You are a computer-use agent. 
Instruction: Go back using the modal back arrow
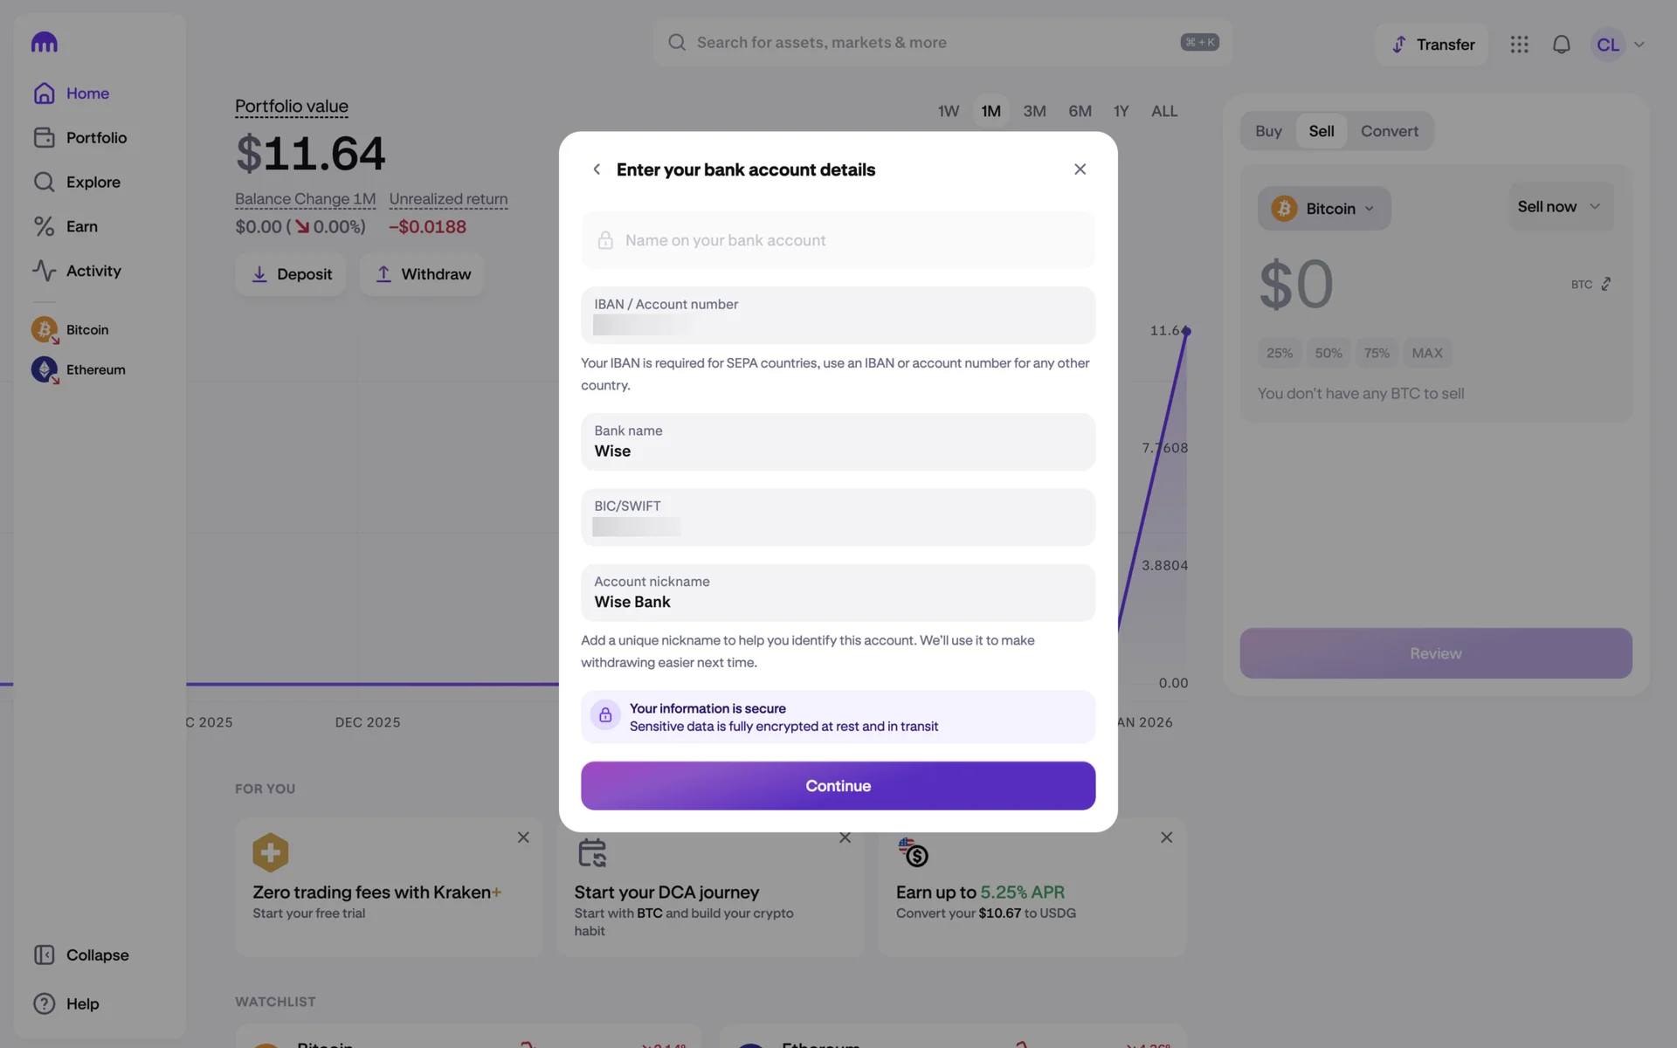pos(597,169)
